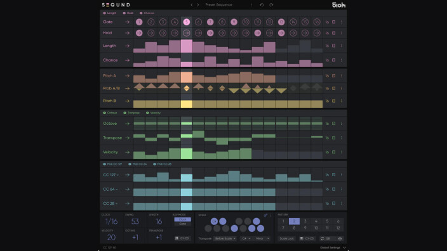Undo the last edit
The height and width of the screenshot is (251, 447).
[262, 5]
